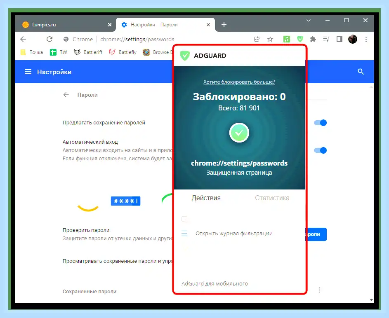Image resolution: width=389 pixels, height=318 pixels.
Task: Switch to Статистика tab in AdGuard
Action: click(x=272, y=198)
